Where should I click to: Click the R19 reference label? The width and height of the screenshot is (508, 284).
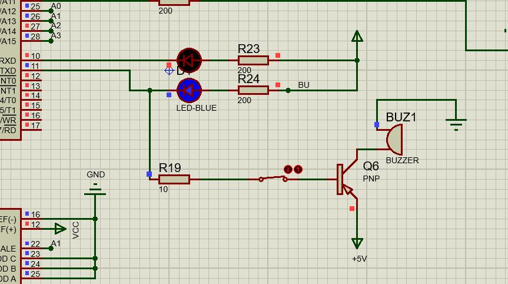[x=170, y=168]
